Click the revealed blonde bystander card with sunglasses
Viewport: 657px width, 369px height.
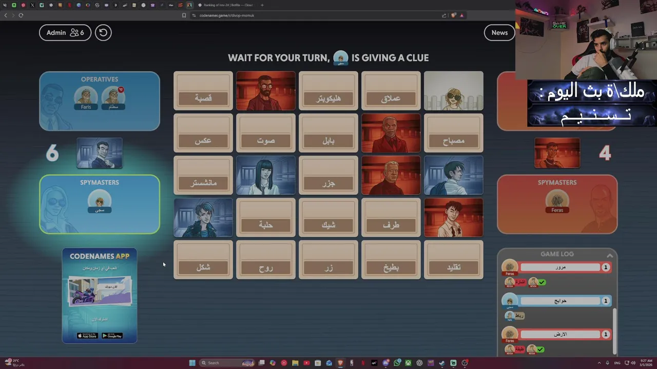(454, 91)
